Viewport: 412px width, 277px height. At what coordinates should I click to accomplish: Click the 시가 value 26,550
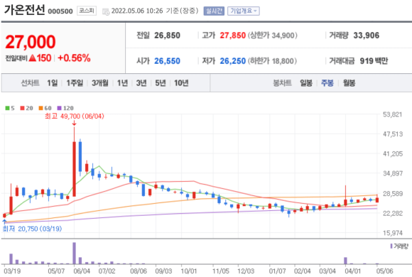[x=167, y=61]
